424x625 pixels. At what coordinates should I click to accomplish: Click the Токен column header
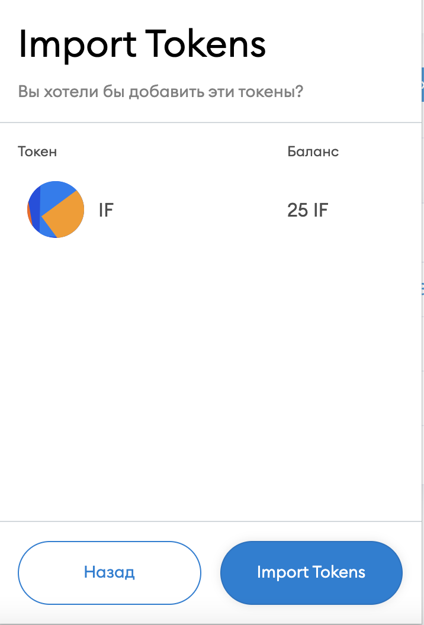[x=37, y=152]
